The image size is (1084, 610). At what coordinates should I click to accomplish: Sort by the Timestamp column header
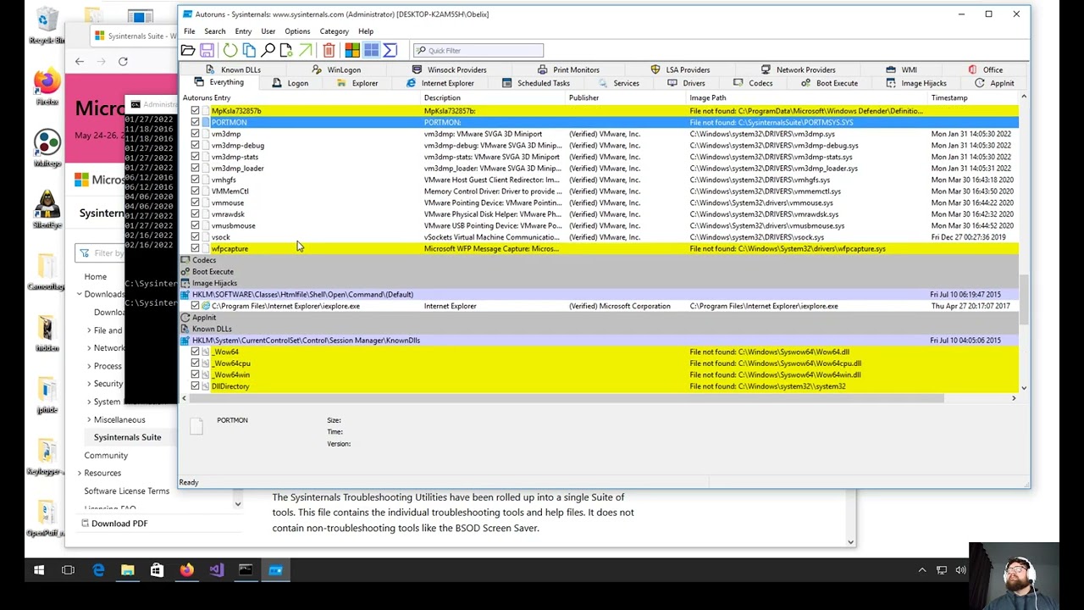point(949,97)
